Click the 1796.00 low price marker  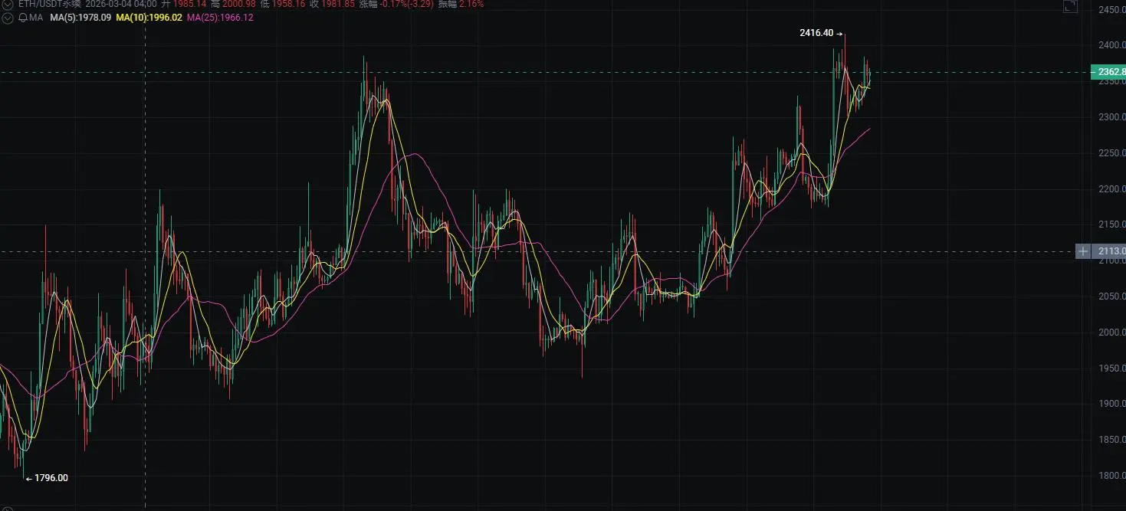[47, 478]
